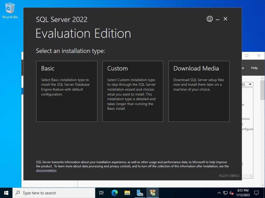Open the Windows Start menu
Viewport: 265px width, 198px height.
tap(6, 193)
